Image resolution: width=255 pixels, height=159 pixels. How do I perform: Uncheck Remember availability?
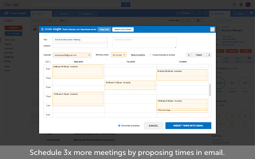pos(119,126)
